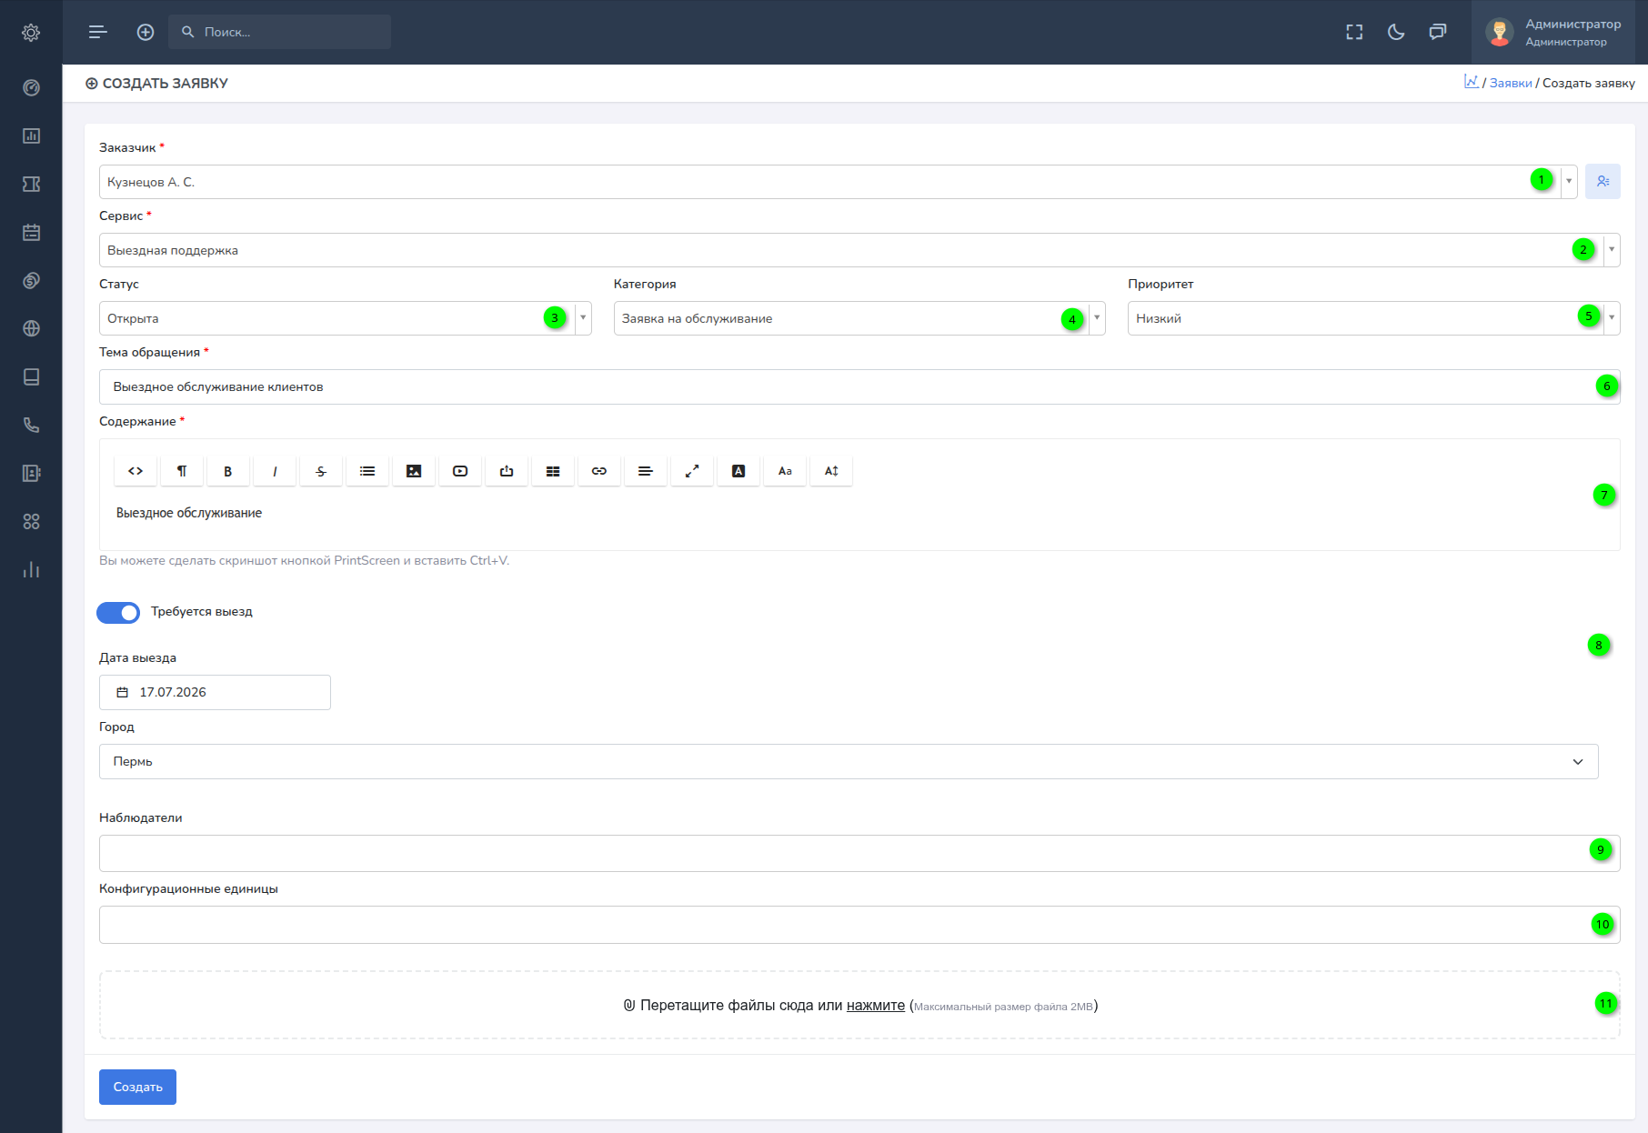Click the Дата выезда date field
This screenshot has height=1133, width=1648.
pos(215,692)
